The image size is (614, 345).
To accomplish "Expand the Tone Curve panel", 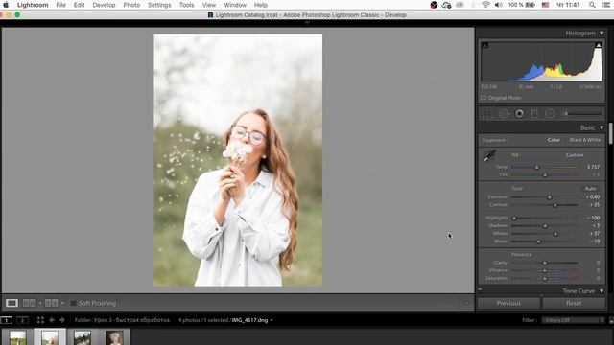I will (602, 291).
